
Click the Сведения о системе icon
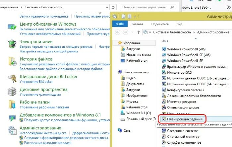pyautogui.click(x=164, y=131)
